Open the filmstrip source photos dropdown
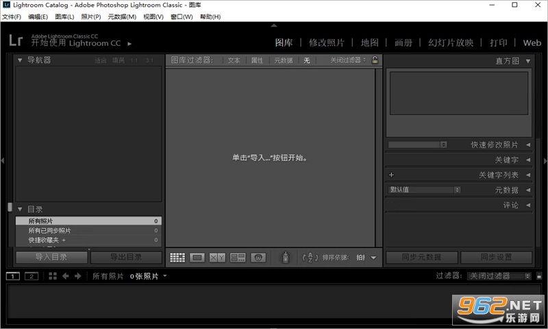The image size is (548, 329). (x=165, y=276)
